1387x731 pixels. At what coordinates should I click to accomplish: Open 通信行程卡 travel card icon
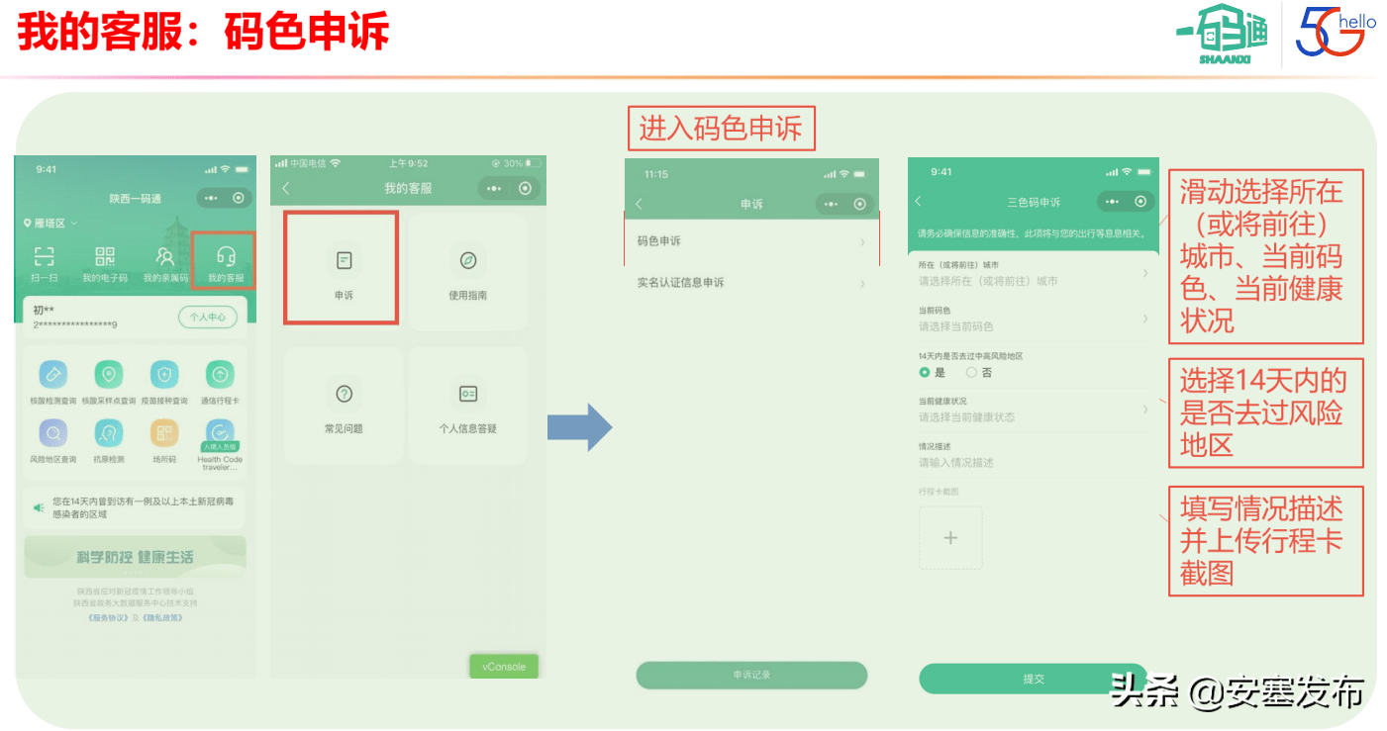(220, 375)
